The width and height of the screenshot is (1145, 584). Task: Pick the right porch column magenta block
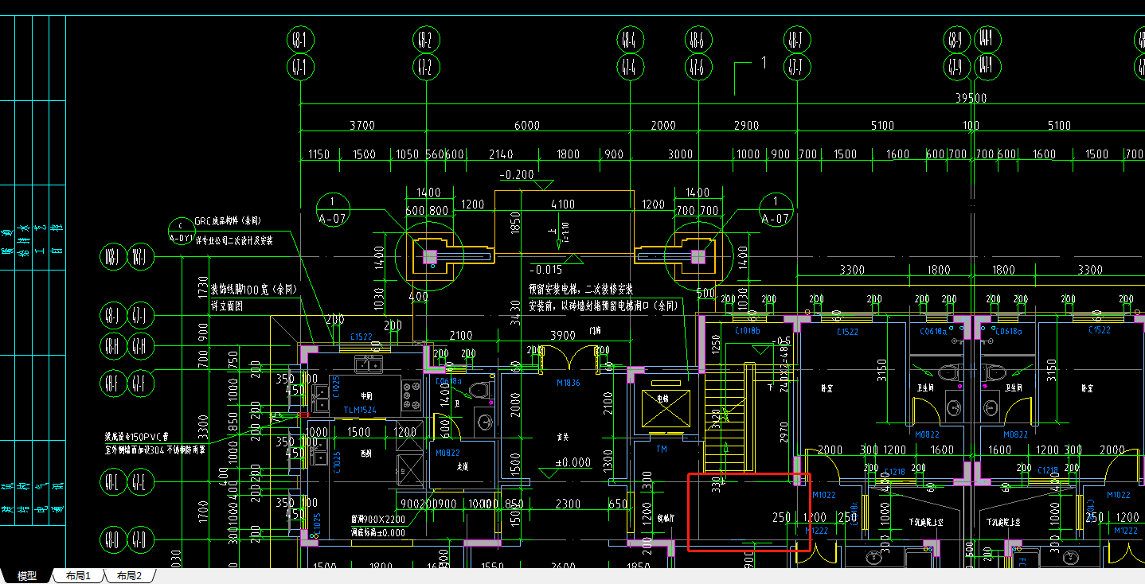tap(698, 256)
